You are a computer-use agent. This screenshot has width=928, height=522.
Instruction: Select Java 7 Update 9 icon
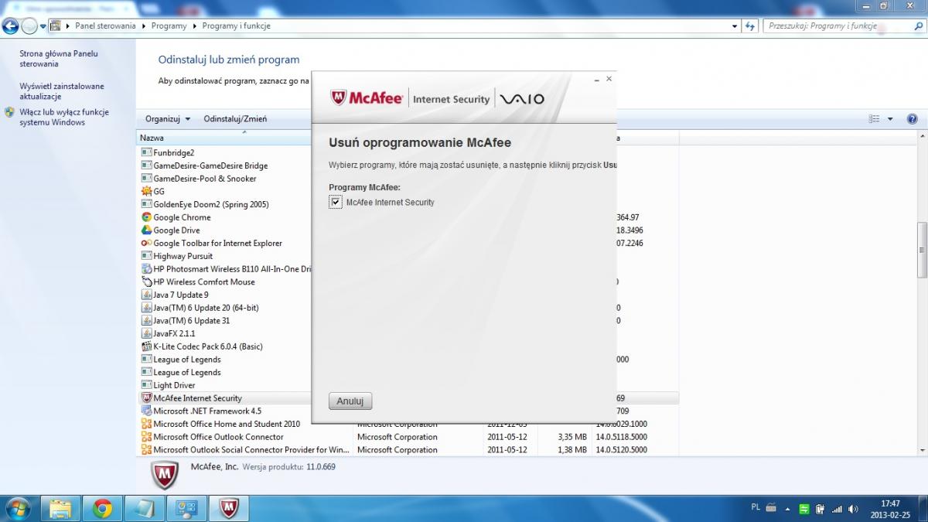(x=147, y=295)
